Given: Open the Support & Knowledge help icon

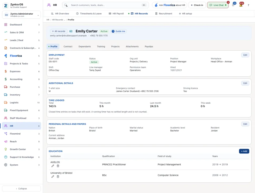Looking at the screenshot, I should 6,157.
